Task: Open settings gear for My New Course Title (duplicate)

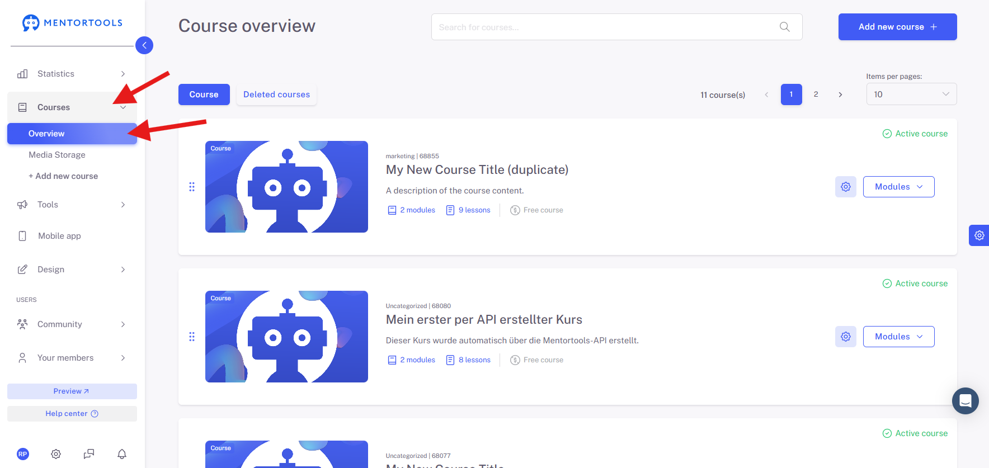Action: (x=846, y=187)
